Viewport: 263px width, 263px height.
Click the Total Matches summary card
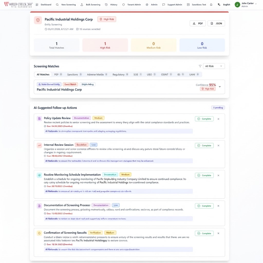57,45
